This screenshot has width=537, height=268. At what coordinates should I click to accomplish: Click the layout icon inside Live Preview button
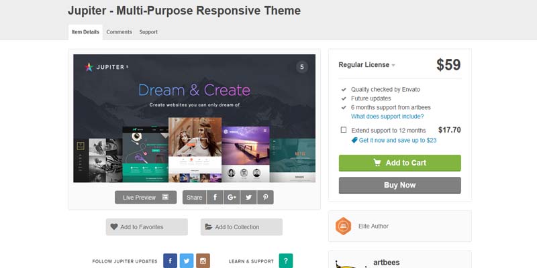tap(165, 197)
